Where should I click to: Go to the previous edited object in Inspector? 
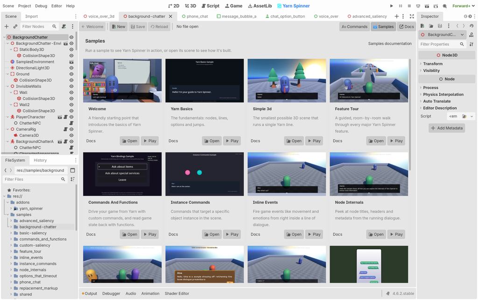[x=457, y=26]
